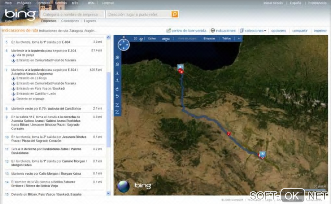The image size is (331, 204).
Task: Click the globe icon at map bottom
Action: pos(124,186)
